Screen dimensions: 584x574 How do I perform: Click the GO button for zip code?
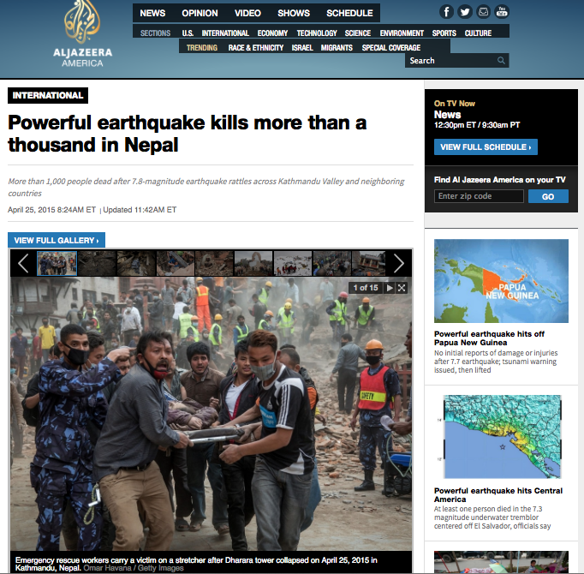[x=548, y=196]
